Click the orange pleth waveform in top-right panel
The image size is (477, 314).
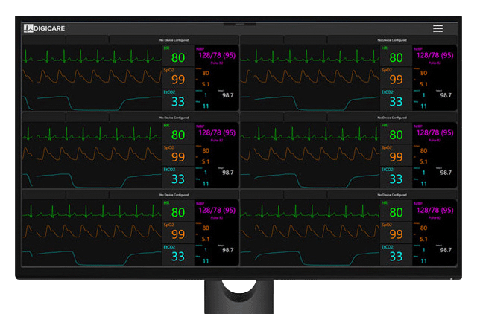click(x=310, y=76)
